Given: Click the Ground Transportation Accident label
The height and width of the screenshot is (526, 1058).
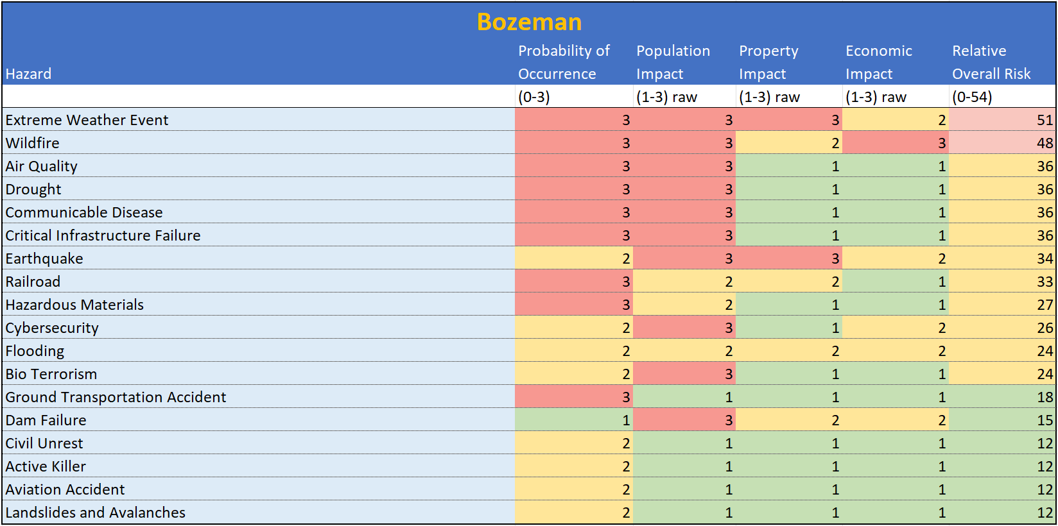Looking at the screenshot, I should pyautogui.click(x=116, y=397).
